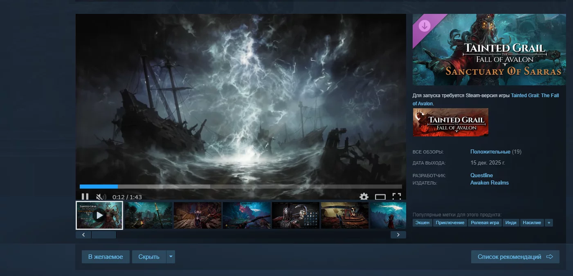Click the video time 0:12 / 1:43
Screen dimensions: 573x276
[127, 197]
